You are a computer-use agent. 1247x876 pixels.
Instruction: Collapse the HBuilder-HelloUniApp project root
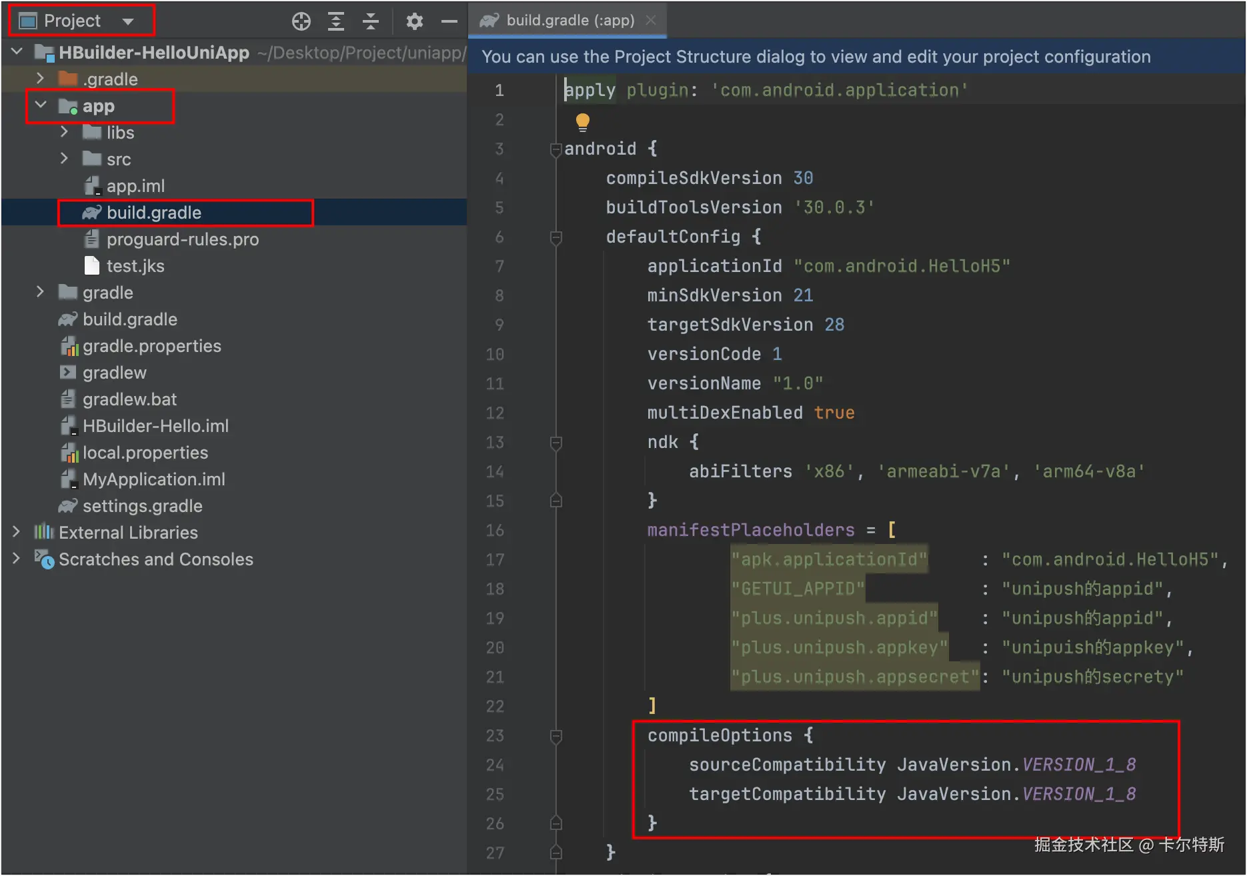(17, 51)
